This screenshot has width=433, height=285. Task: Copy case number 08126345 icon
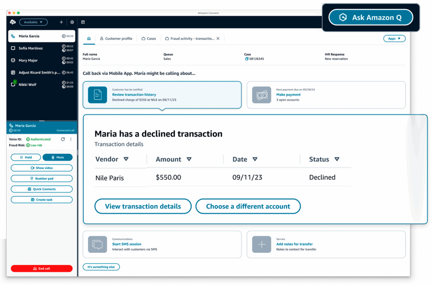(x=247, y=59)
